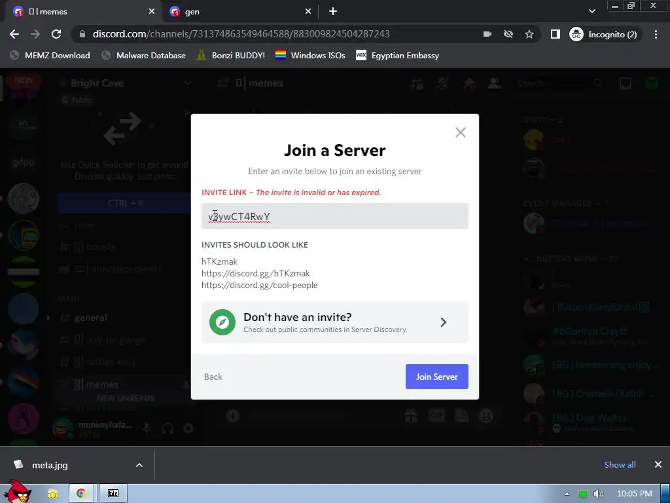
Task: Show hidden system tray icons
Action: 567,494
